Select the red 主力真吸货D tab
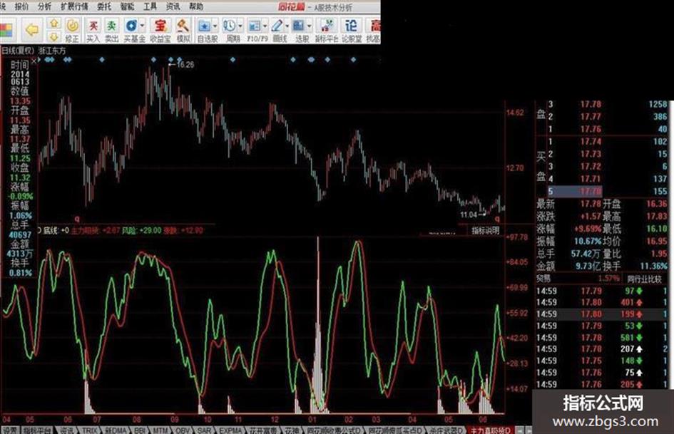 tap(490, 430)
